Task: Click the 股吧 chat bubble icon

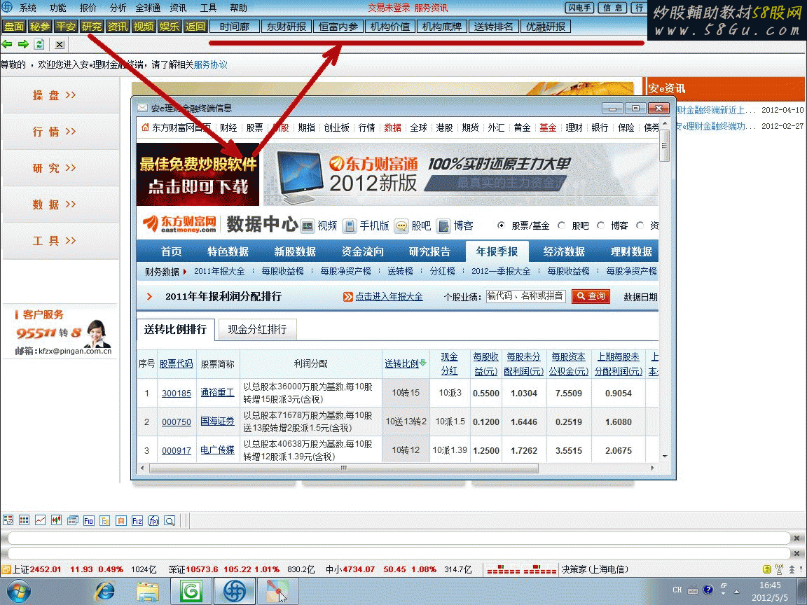Action: click(401, 225)
